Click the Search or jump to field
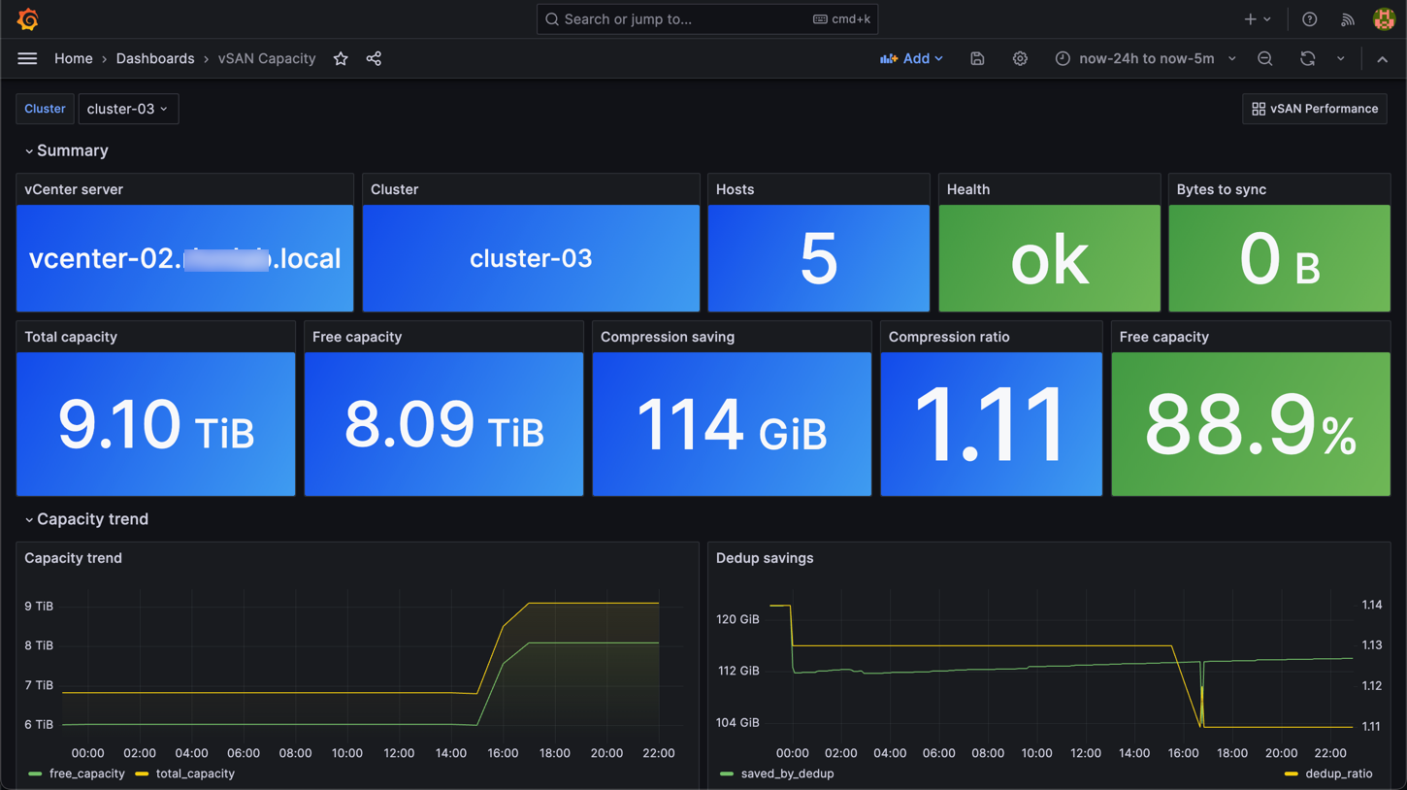1407x790 pixels. [679, 19]
